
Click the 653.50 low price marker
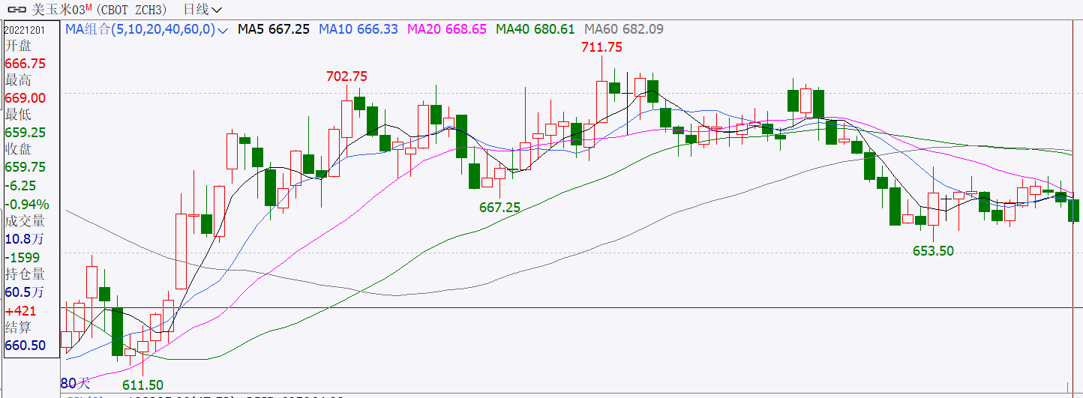[933, 250]
